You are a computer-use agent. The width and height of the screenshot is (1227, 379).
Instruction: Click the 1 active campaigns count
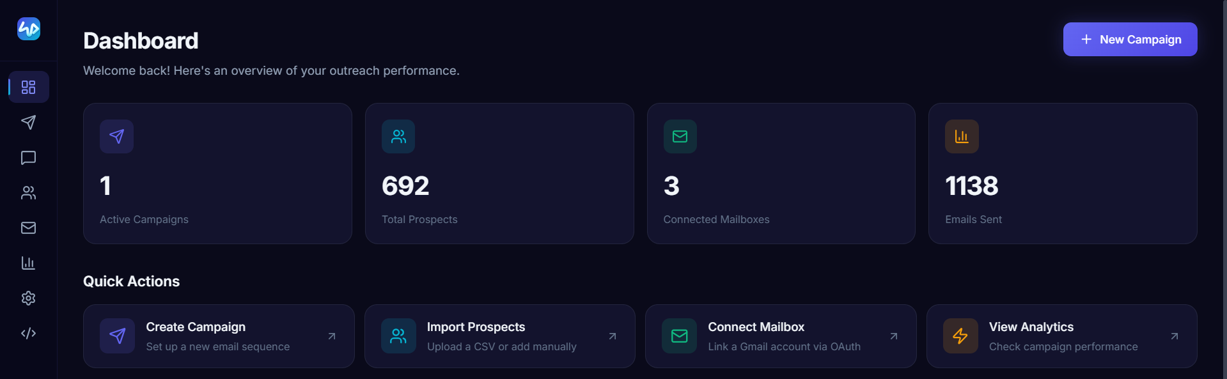click(x=106, y=186)
